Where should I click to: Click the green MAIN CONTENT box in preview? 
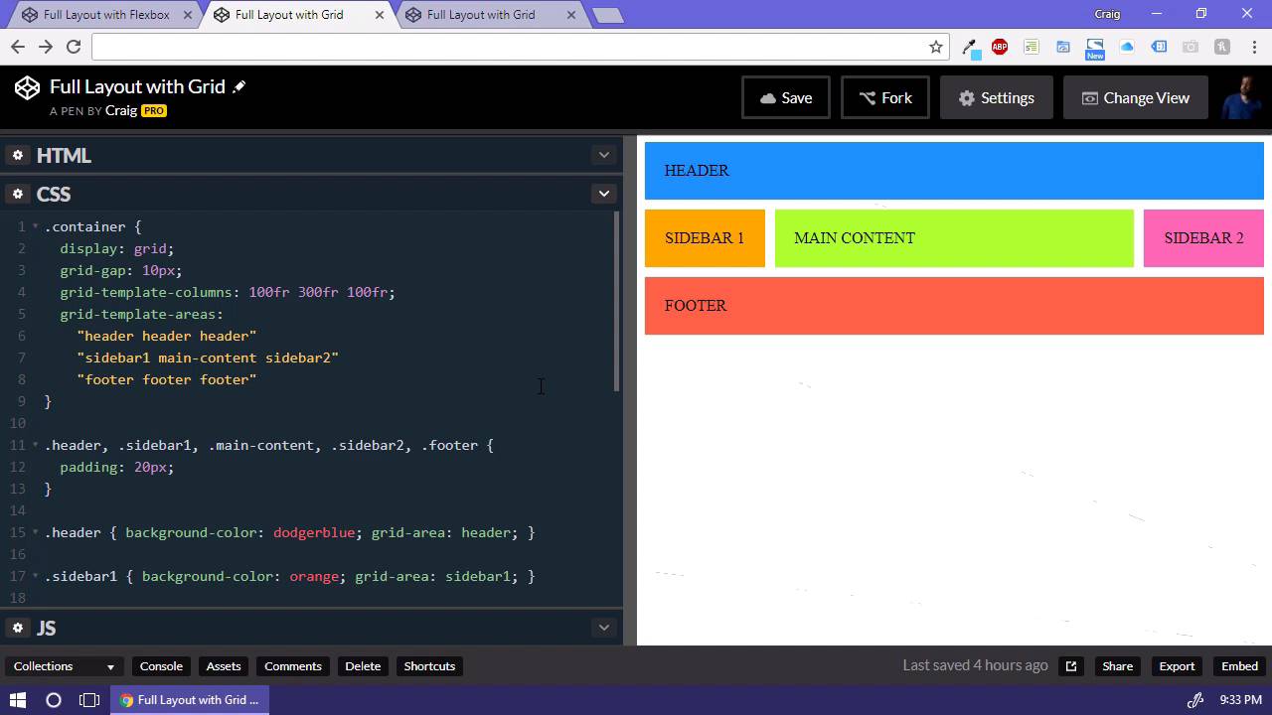pos(954,238)
